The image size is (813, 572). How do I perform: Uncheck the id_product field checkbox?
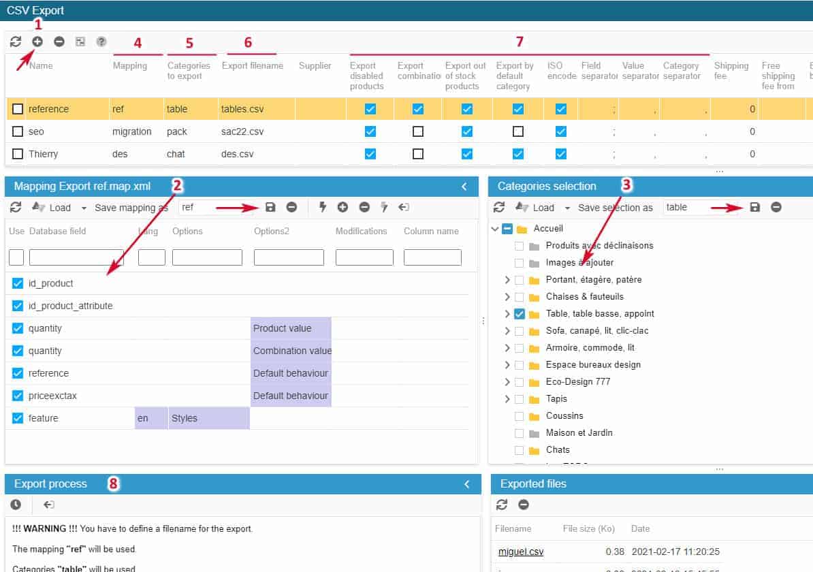(x=18, y=283)
